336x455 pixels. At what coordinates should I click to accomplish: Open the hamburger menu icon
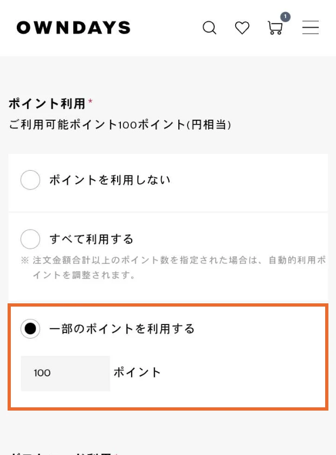[x=311, y=28]
